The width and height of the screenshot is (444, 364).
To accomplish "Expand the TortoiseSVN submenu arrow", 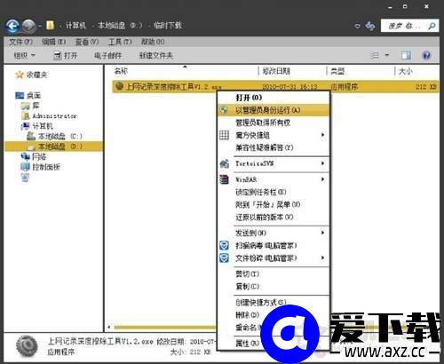I will [x=323, y=163].
